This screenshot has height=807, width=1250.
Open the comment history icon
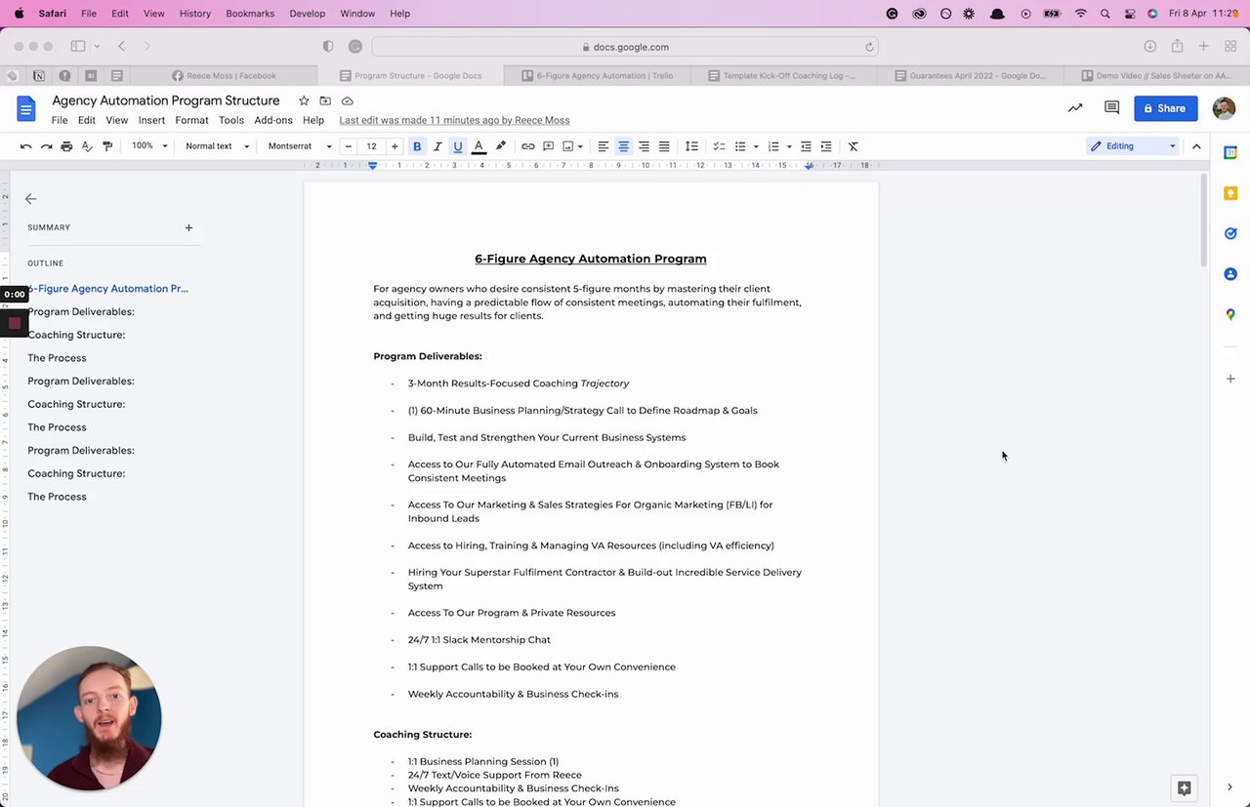coord(1111,108)
